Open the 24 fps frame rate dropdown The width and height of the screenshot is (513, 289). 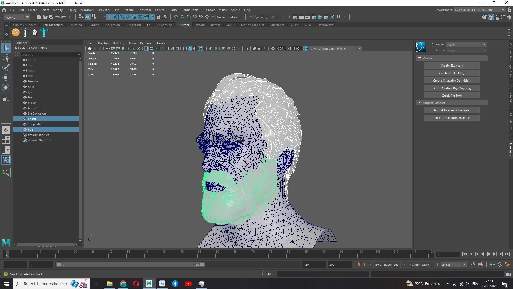pos(454,264)
